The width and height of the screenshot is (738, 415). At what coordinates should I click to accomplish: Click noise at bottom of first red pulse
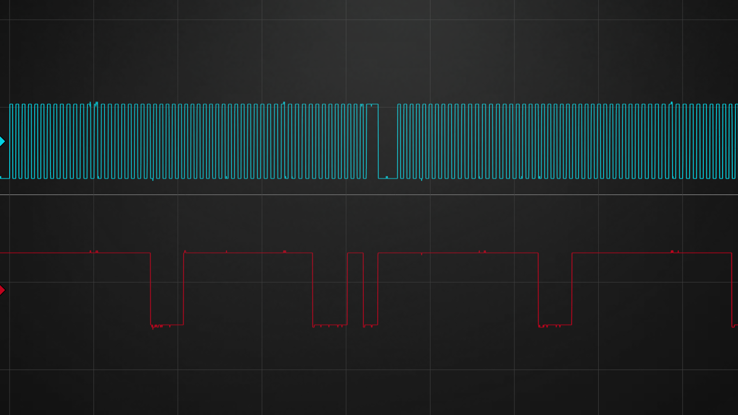coord(157,326)
